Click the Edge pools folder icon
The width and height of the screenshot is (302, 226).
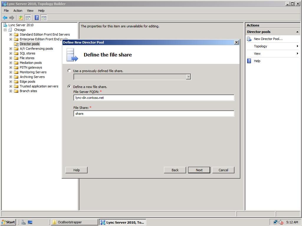click(x=17, y=82)
